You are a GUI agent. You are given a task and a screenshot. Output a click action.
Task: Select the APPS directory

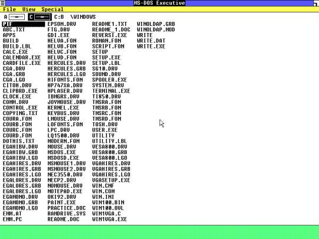[x=9, y=35]
